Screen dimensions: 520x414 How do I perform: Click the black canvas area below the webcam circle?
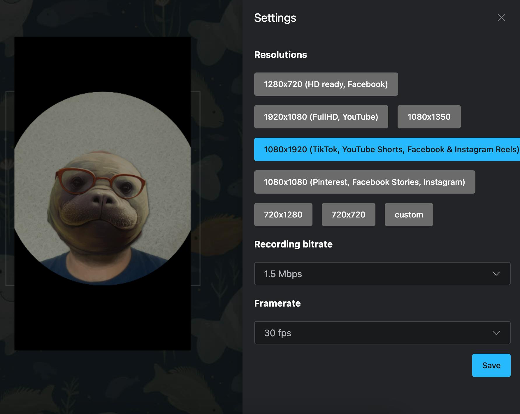(x=103, y=317)
